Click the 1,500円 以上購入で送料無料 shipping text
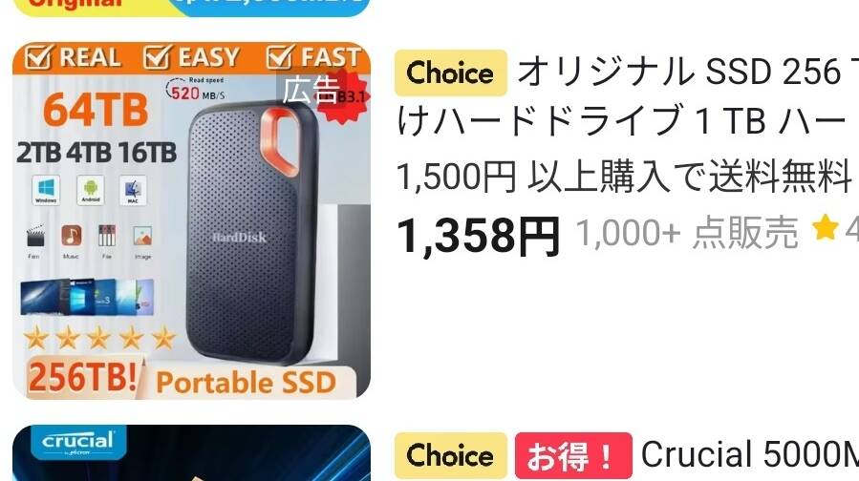The image size is (859, 481). point(623,177)
